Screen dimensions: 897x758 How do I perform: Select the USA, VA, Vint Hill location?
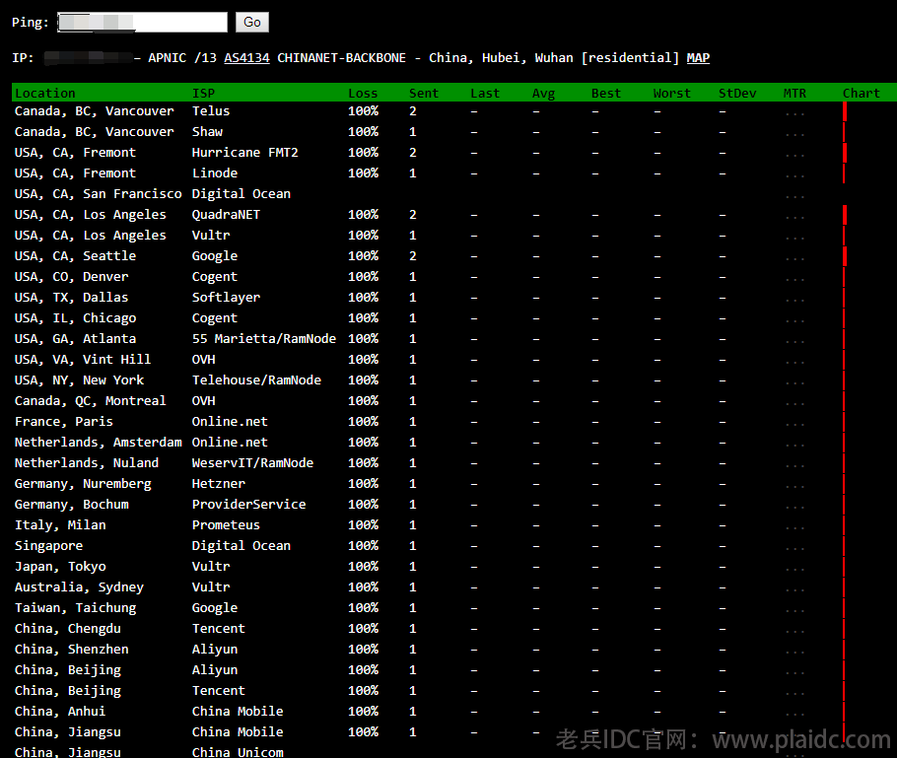(83, 359)
